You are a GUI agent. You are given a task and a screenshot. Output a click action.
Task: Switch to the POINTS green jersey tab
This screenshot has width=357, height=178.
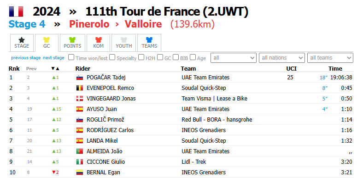(x=72, y=43)
